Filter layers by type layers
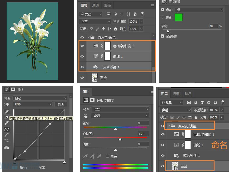This screenshot has height=172, width=229. [122, 14]
